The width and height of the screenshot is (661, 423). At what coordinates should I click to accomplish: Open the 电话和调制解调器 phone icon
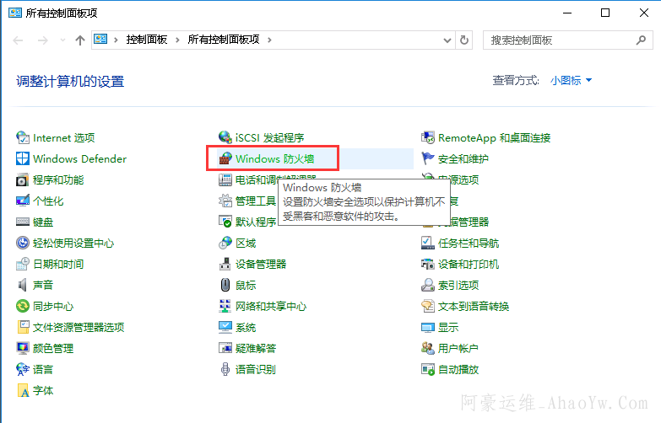(x=225, y=179)
